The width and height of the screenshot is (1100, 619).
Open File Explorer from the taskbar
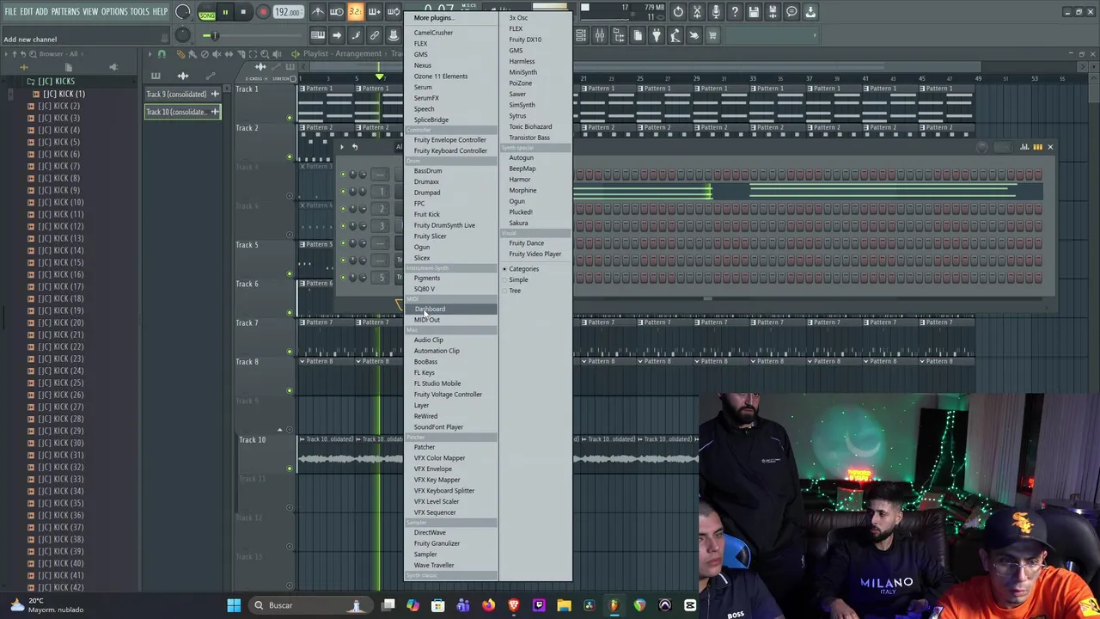coord(564,605)
